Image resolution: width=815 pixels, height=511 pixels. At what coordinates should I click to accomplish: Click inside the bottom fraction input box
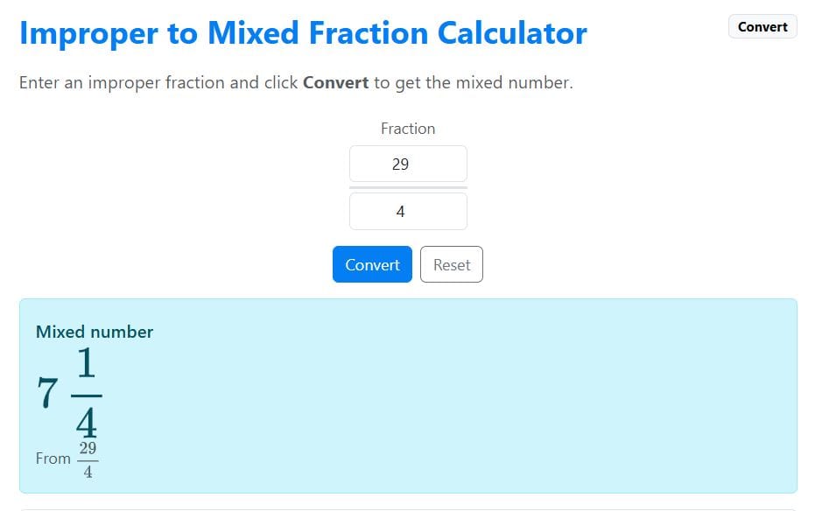[408, 211]
